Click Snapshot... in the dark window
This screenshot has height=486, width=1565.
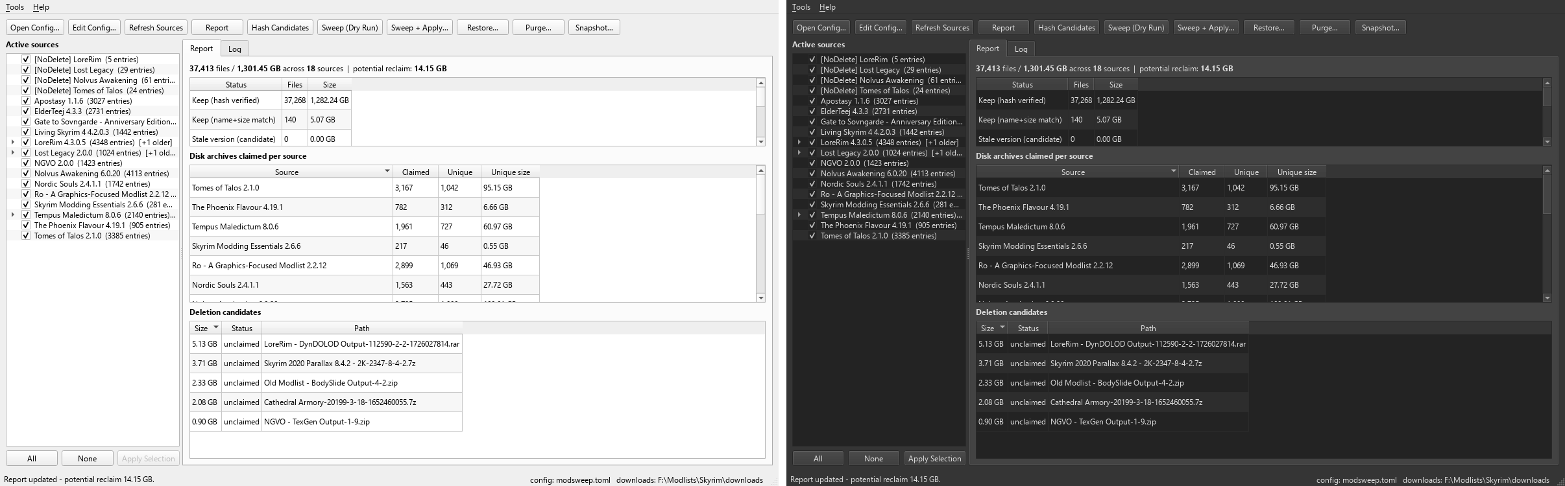coord(1381,28)
